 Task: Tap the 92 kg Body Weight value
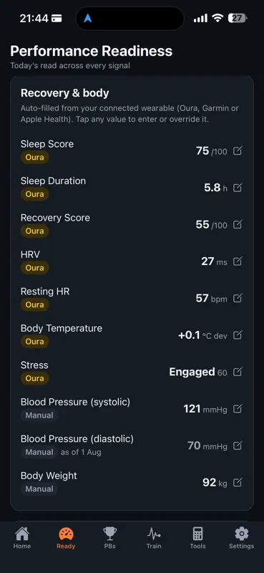pyautogui.click(x=215, y=483)
